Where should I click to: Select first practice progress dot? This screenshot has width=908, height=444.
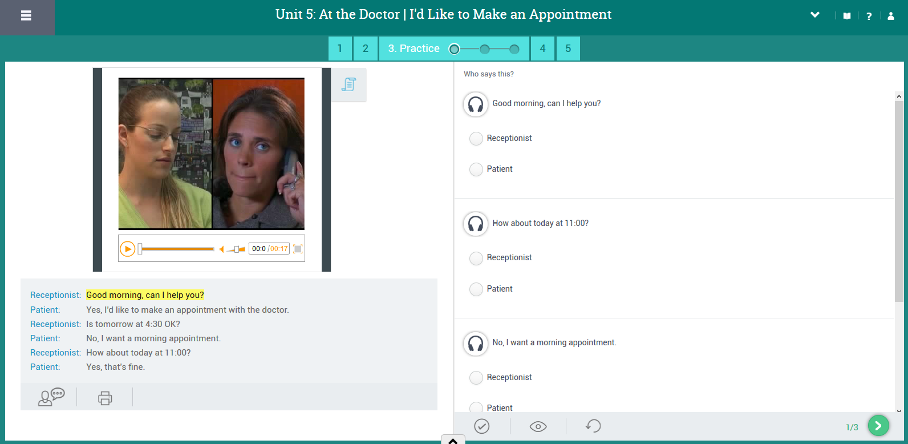coord(454,49)
